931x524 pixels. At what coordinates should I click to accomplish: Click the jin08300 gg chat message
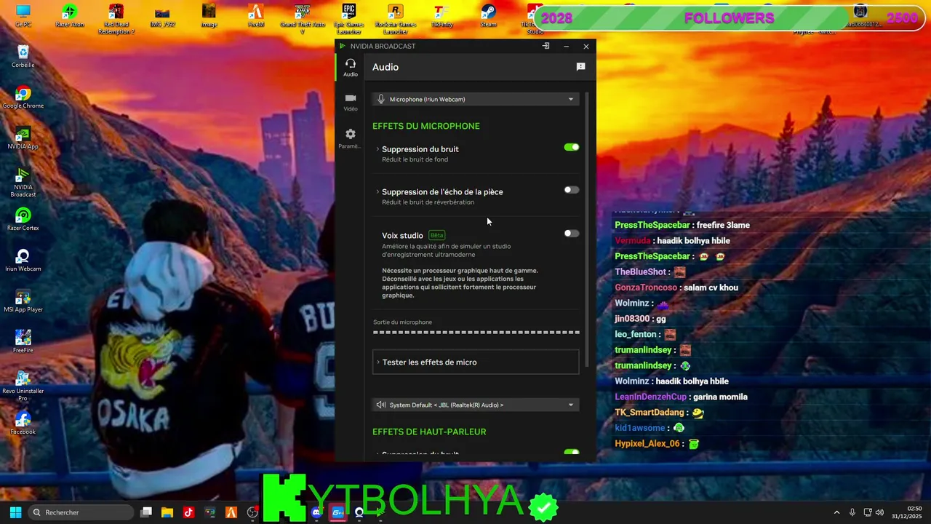point(640,319)
